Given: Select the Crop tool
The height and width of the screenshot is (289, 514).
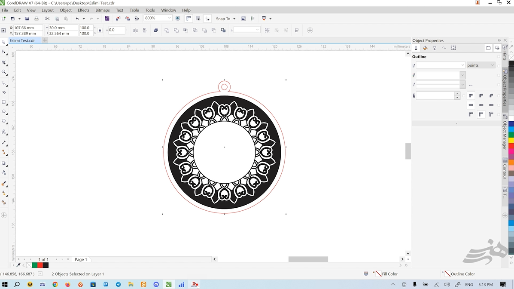Looking at the screenshot, I should (4, 62).
